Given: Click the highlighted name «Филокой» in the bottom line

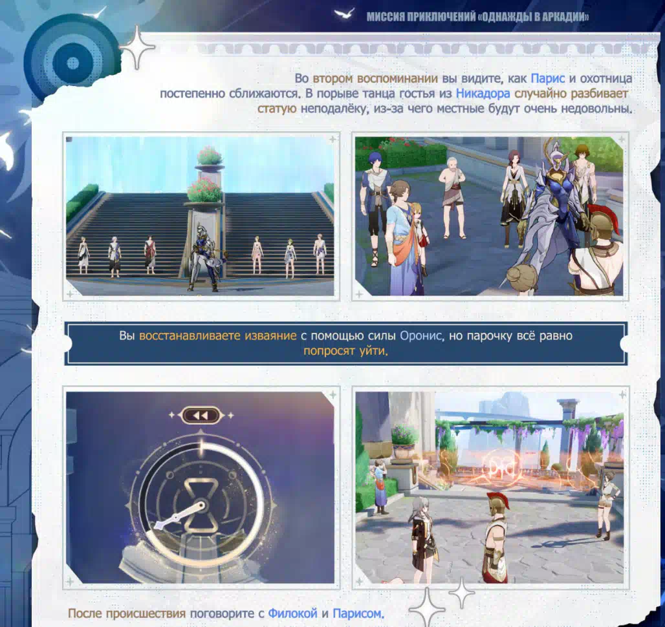Looking at the screenshot, I should click(x=292, y=613).
